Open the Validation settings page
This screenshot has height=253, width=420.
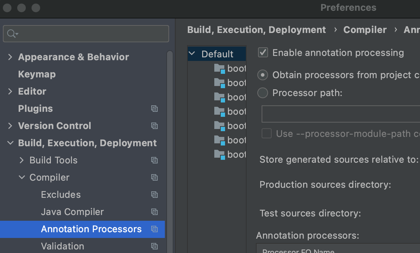62,246
